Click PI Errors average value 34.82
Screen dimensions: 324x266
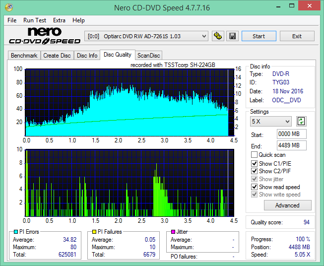69,240
